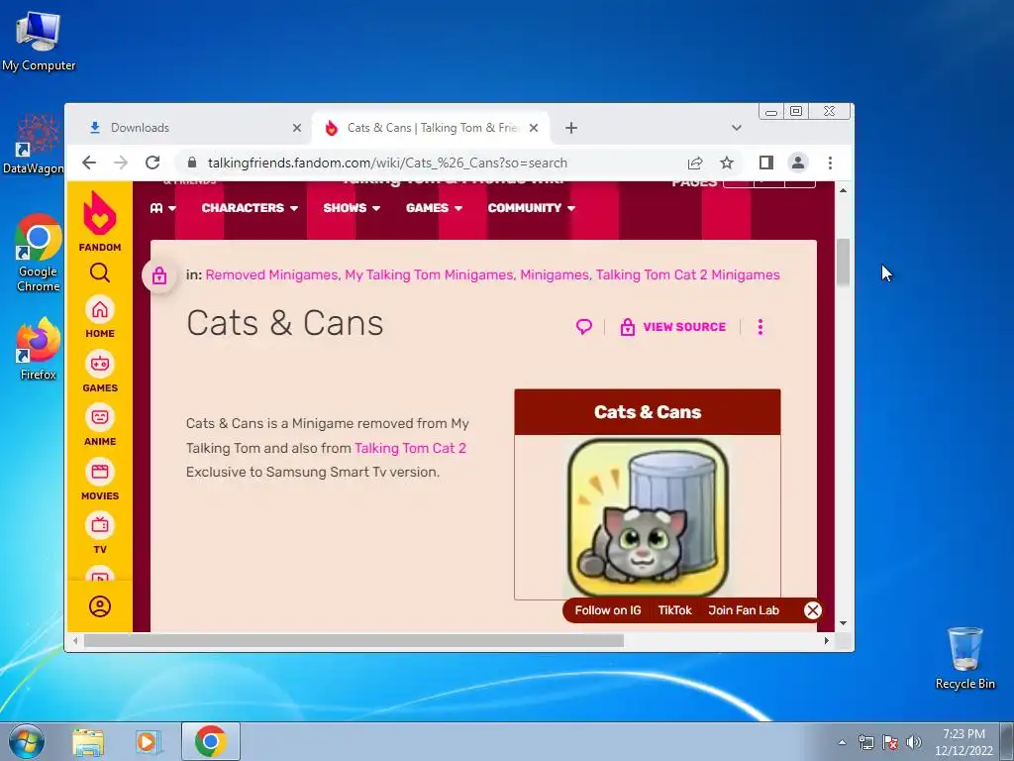Open the Chrome profile avatar button
The height and width of the screenshot is (761, 1014).
tap(798, 163)
